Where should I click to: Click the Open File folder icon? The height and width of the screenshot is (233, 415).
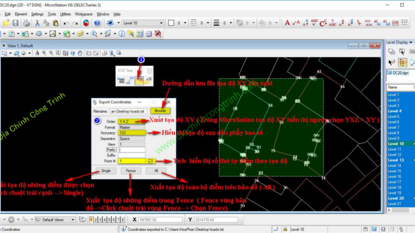pyautogui.click(x=6, y=23)
